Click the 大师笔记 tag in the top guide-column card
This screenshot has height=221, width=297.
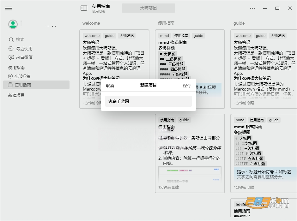pyautogui.click(x=277, y=36)
